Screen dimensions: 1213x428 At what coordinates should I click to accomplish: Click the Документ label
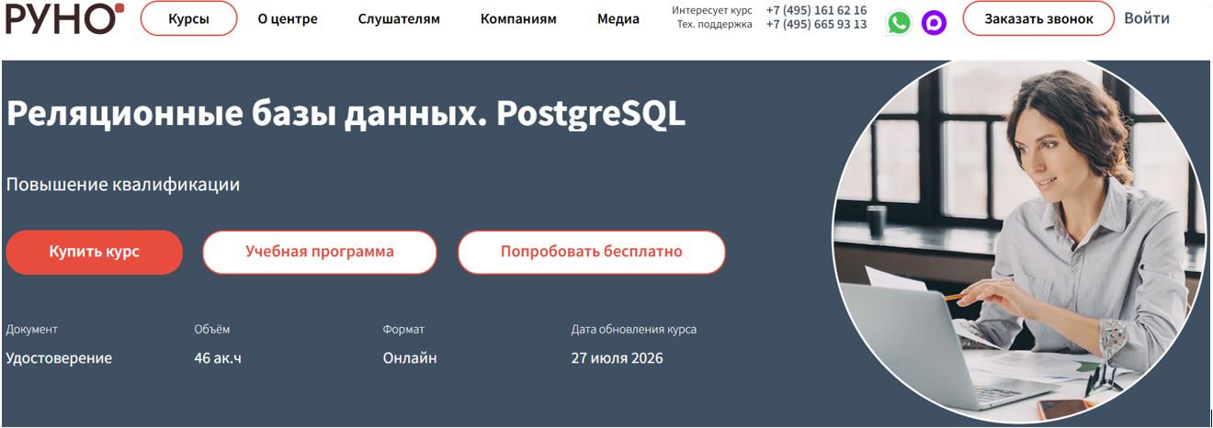[x=31, y=329]
